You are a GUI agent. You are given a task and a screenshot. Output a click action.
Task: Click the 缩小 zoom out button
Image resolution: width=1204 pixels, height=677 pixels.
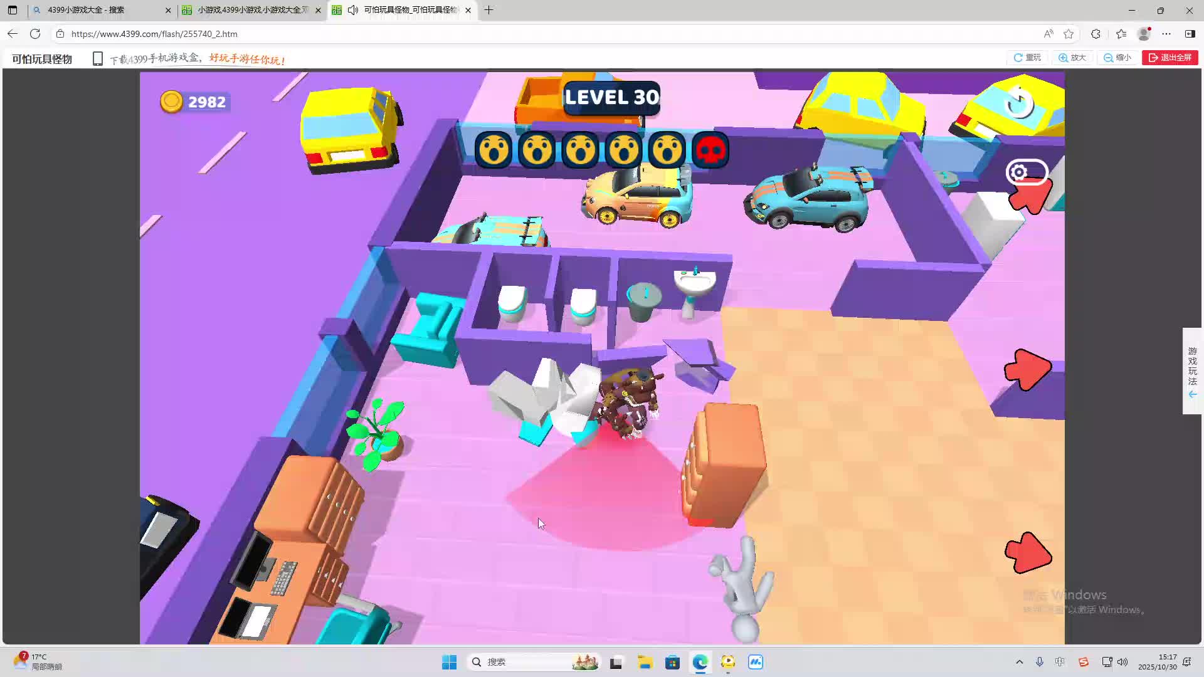[1117, 58]
